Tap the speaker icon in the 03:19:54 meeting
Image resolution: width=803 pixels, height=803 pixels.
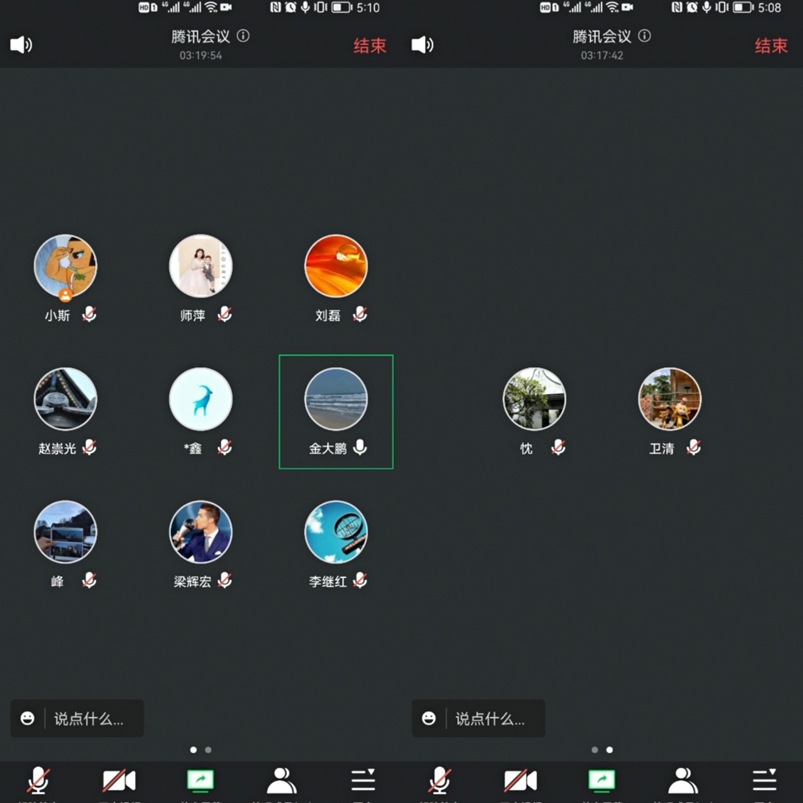[21, 45]
